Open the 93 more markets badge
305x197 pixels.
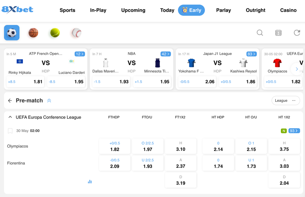tap(294, 131)
